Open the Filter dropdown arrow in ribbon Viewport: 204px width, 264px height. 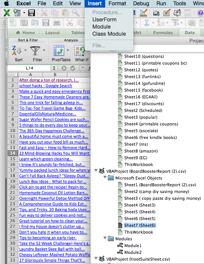[44, 50]
